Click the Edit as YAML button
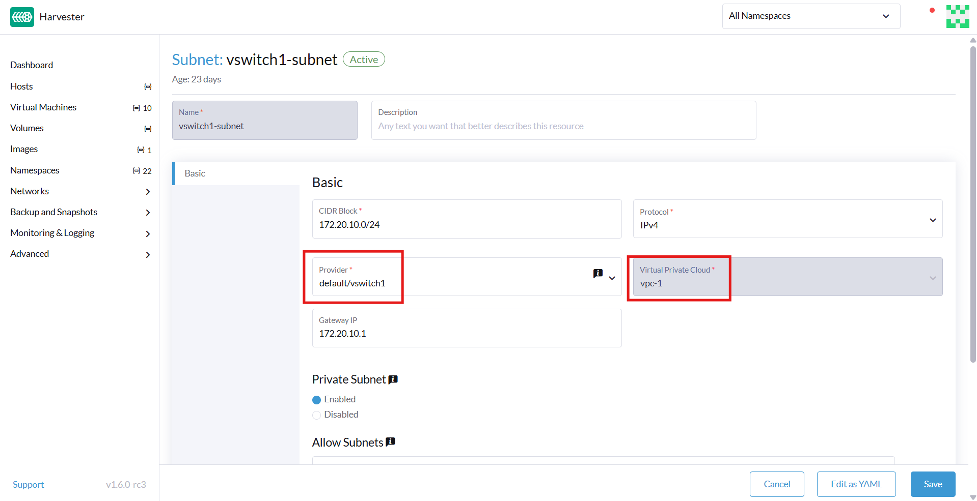Screen dimensions: 977x501 tap(856, 484)
